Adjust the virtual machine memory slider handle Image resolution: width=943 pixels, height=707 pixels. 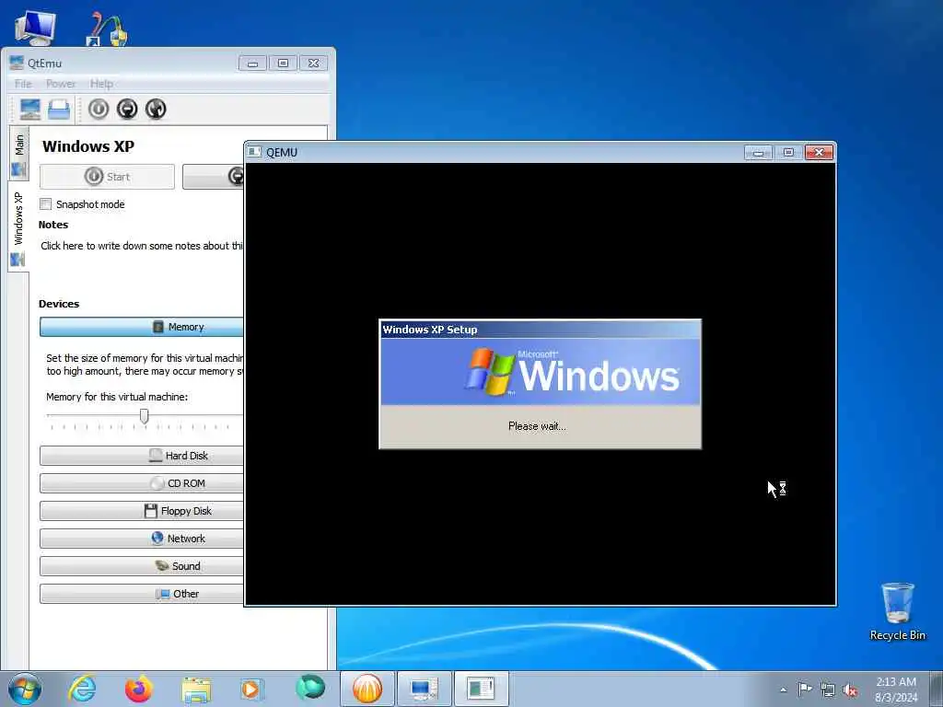pyautogui.click(x=145, y=415)
